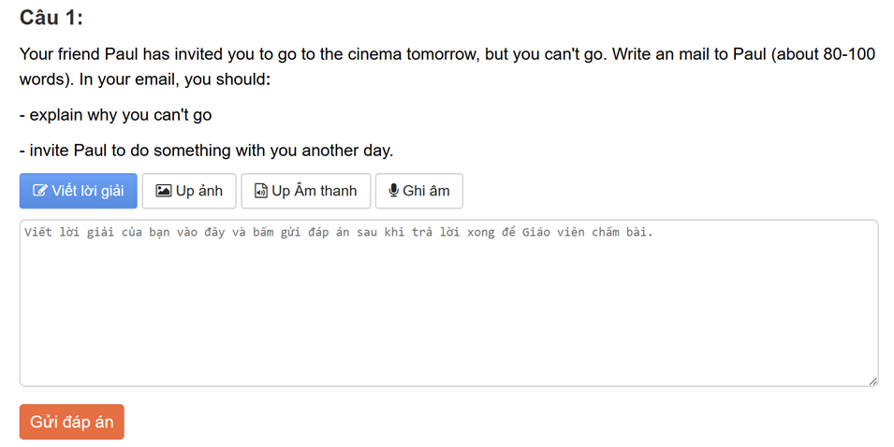Viewport: 894px width, 447px height.
Task: Click the 'explain why you can't go' requirement
Action: (x=116, y=115)
